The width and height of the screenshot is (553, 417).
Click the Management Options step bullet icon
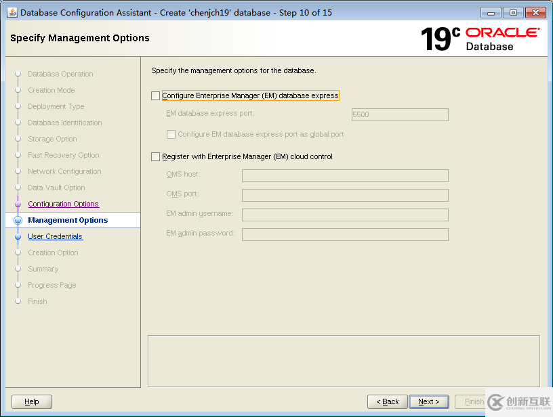(18, 221)
